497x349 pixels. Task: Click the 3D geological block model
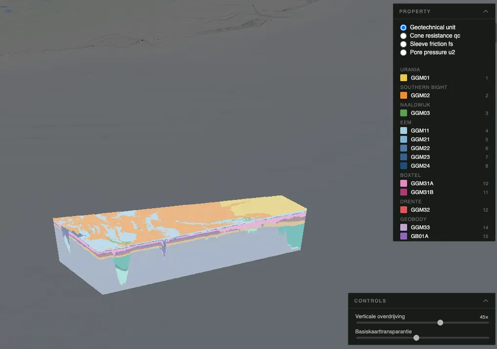tap(179, 244)
